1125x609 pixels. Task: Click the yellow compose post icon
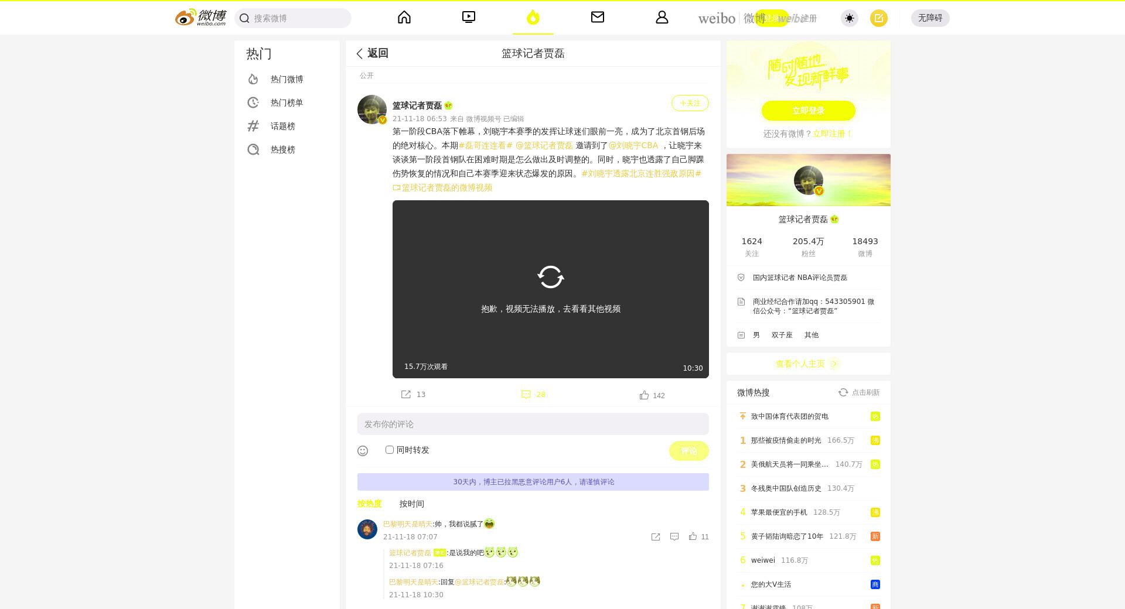[x=879, y=18]
